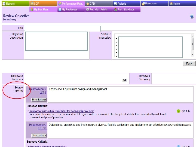Switch to Performance Man. tab
Image resolution: width=196 pixels, height=147 pixels.
pos(71,4)
